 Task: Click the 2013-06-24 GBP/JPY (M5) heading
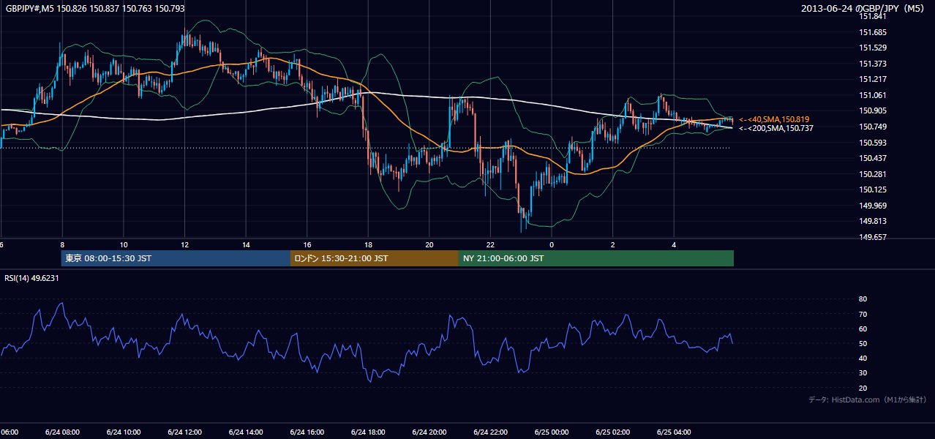[863, 9]
